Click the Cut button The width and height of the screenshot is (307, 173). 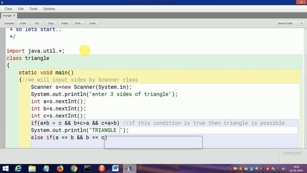point(36,23)
